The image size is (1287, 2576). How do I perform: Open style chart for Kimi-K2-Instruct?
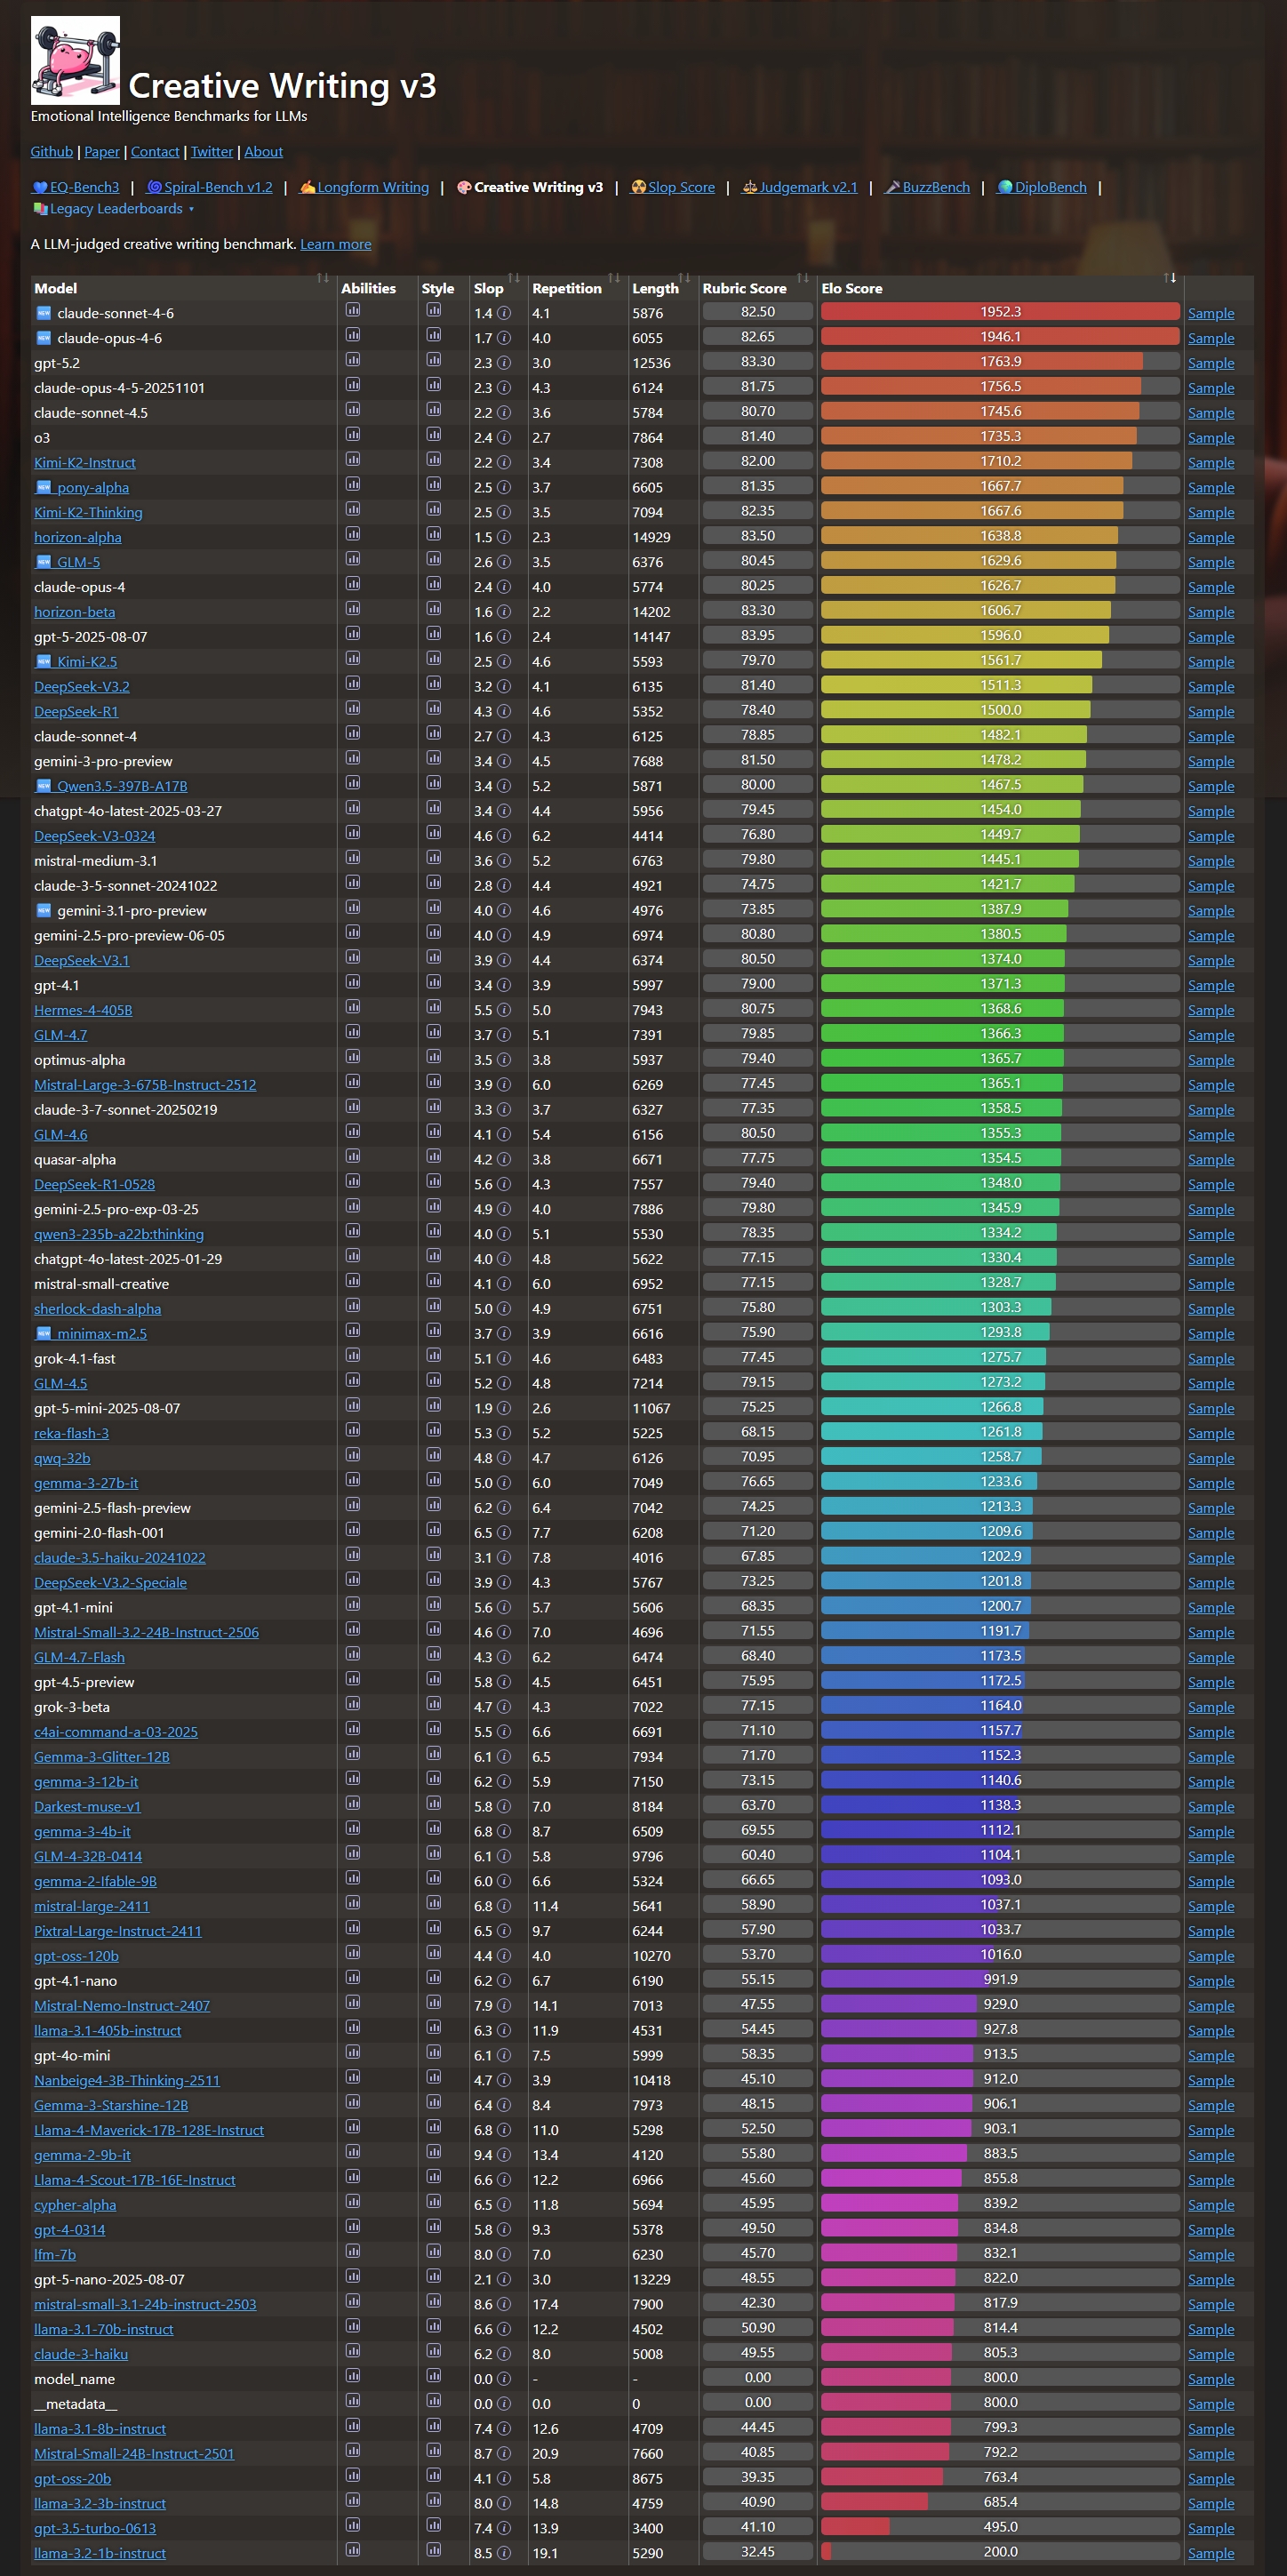point(434,460)
